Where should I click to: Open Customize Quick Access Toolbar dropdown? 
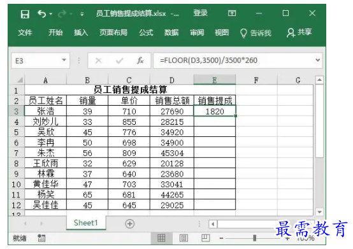82,15
